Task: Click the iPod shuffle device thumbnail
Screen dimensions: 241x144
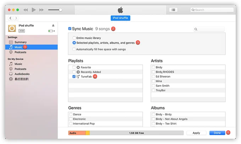Action: click(12, 28)
